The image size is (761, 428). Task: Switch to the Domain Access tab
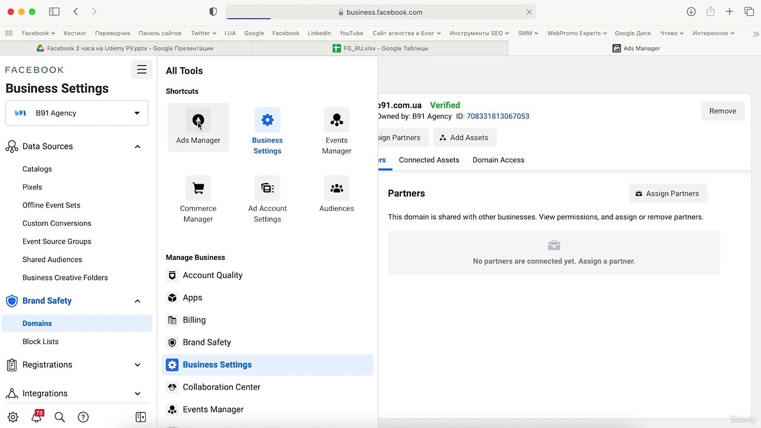498,160
